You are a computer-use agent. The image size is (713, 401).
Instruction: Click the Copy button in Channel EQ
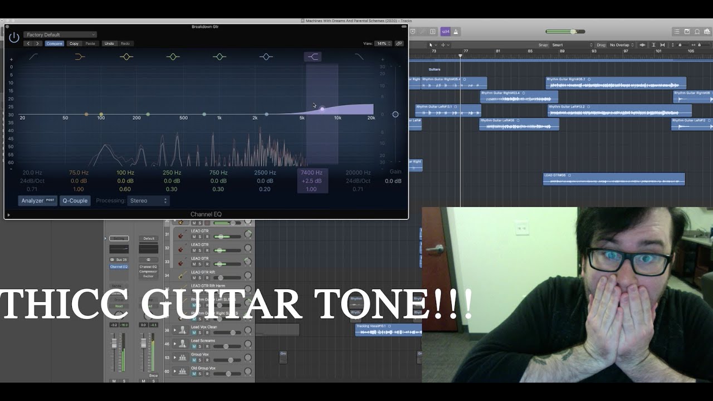74,43
